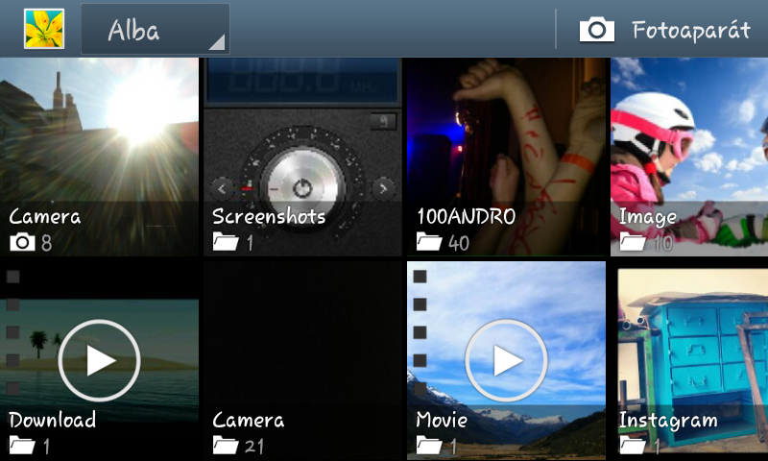Open the Alba view dropdown

pyautogui.click(x=155, y=30)
